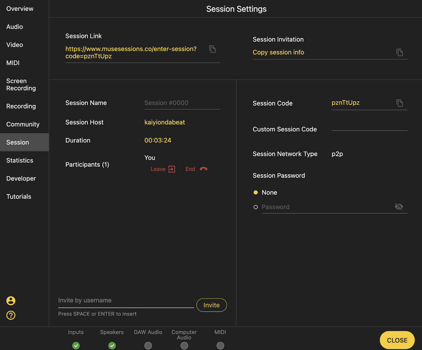Copy the session code pznTtUpz with its copy icon
The image size is (422, 350).
tap(400, 103)
